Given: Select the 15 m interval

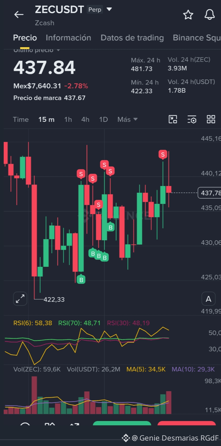Looking at the screenshot, I should [46, 119].
